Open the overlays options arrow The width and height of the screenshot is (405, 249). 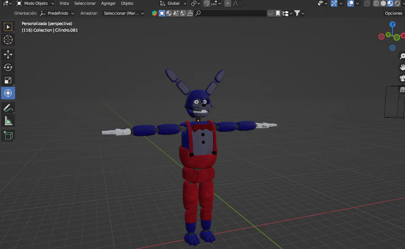(x=357, y=3)
